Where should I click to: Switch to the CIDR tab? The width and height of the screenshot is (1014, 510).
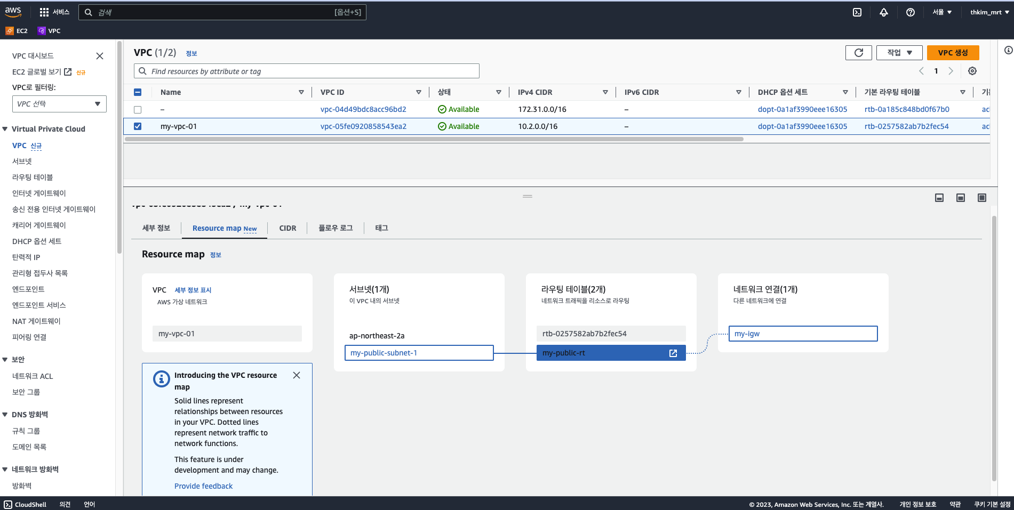click(288, 228)
